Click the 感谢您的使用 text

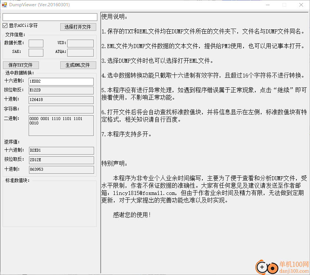pos(132,215)
